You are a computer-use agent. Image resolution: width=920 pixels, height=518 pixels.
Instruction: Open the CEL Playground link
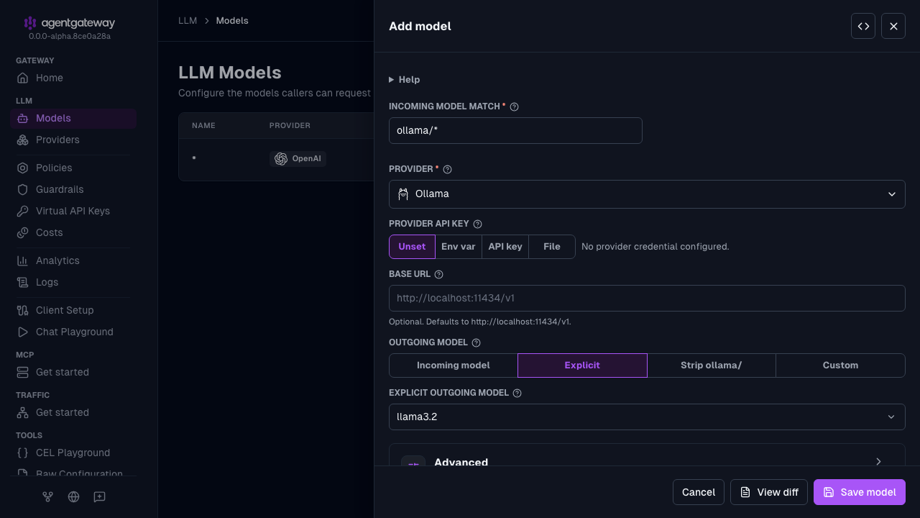point(73,453)
